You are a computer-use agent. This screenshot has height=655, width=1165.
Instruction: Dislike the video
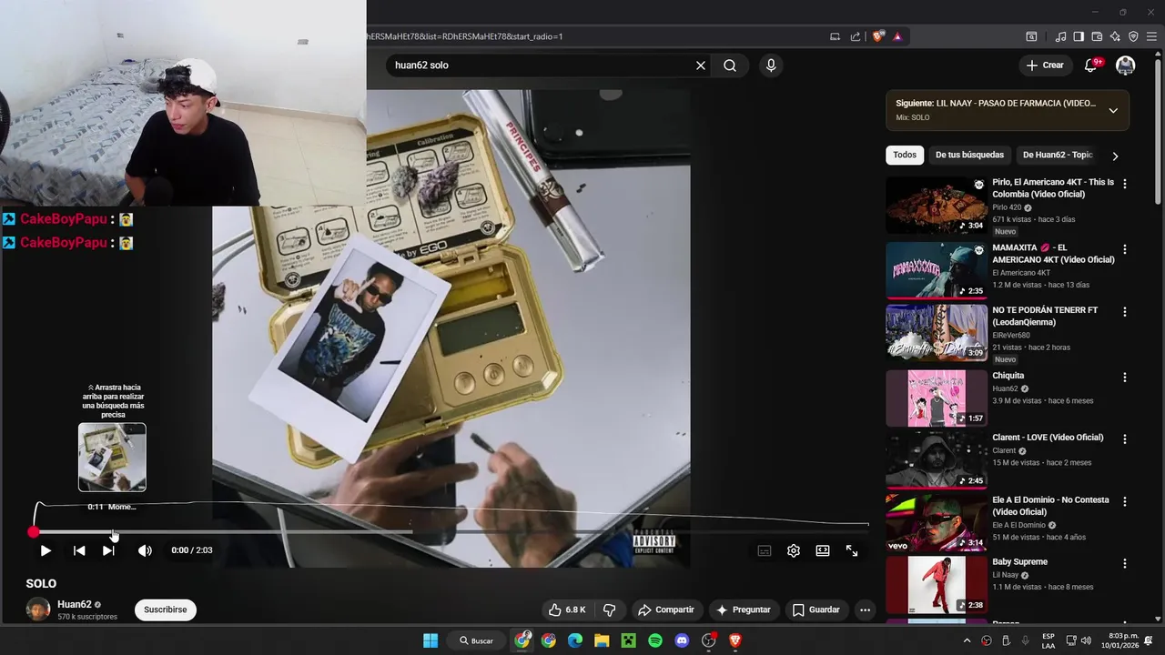(x=610, y=610)
